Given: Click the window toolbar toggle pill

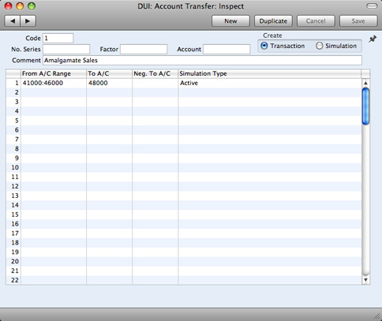Looking at the screenshot, I should 372,6.
